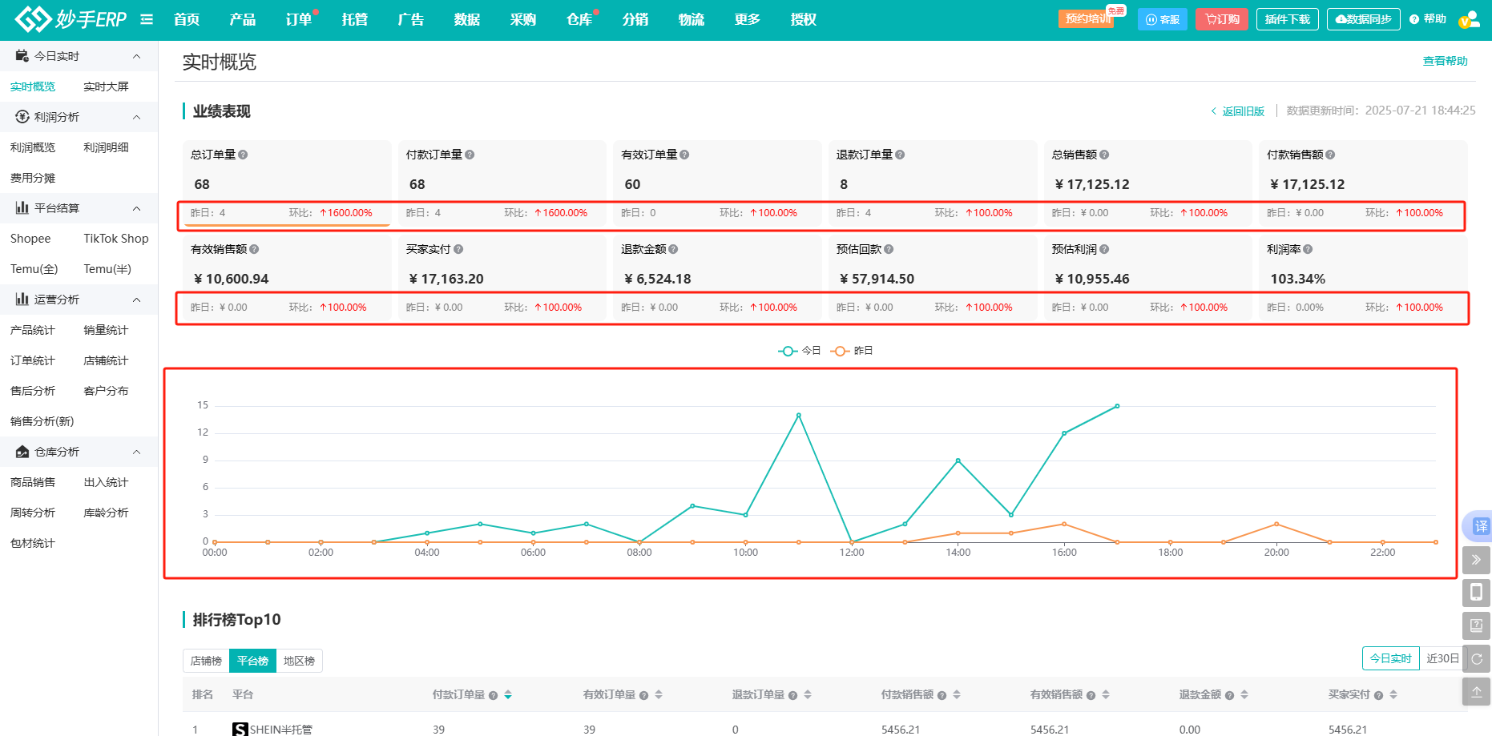
Task: Open 库龄分析 in the sidebar
Action: coord(106,513)
